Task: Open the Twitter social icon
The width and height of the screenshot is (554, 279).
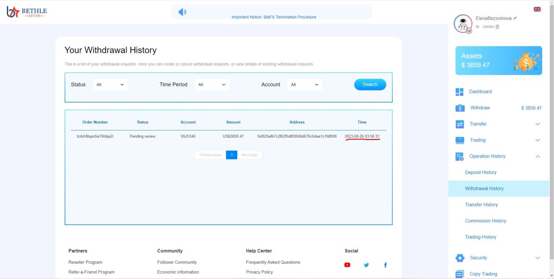Action: pyautogui.click(x=366, y=265)
